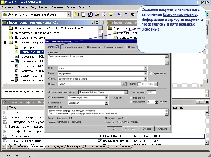Click the folder icon of Корневая рубрик
This screenshot has height=158, width=211.
(110, 28)
